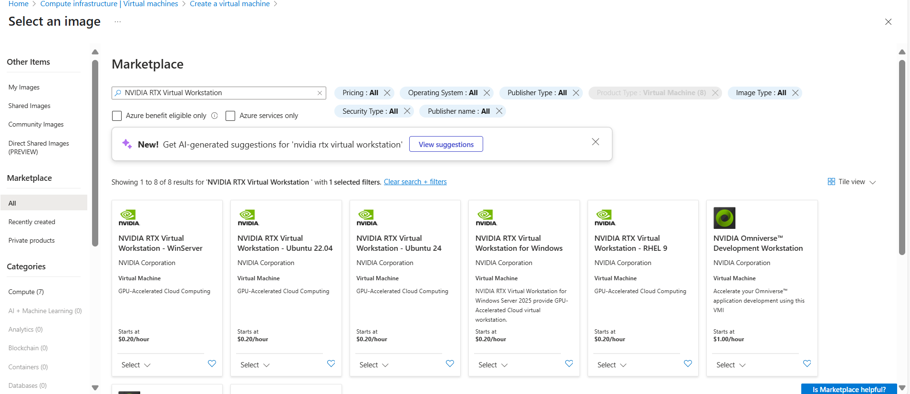Favorite the Omniverse Development Workstation heart icon
Screen dimensions: 910x394
click(807, 364)
